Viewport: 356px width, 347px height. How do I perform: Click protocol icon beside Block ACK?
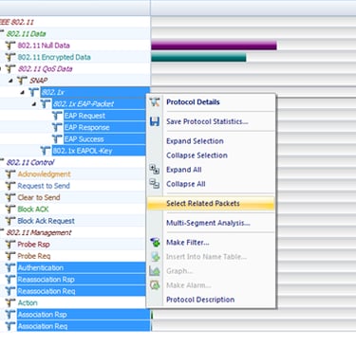[x=10, y=210]
